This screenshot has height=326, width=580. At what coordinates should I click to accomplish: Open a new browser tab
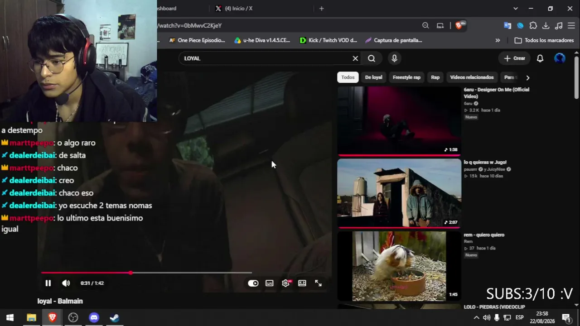[321, 9]
